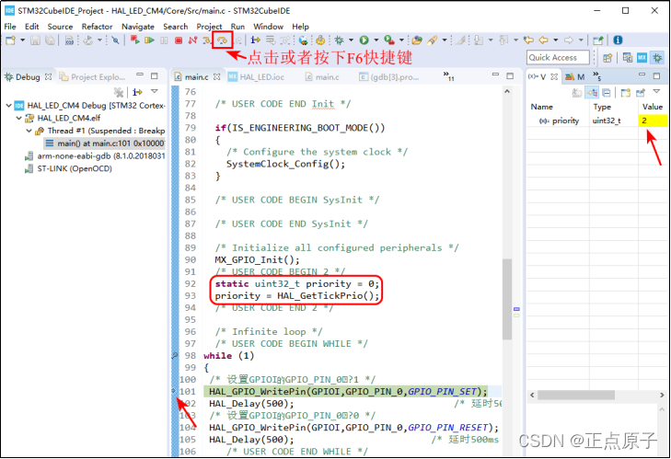Open the dropdown beside External Tools icon
This screenshot has width=671, height=459.
tap(401, 40)
